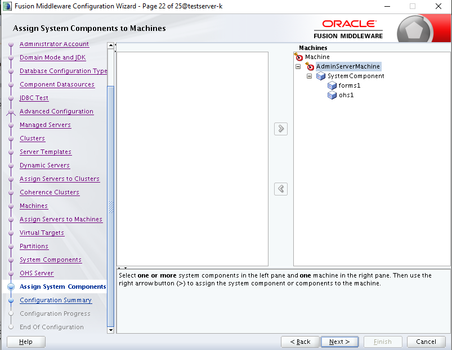The height and width of the screenshot is (350, 452).
Task: Click the sidebar scroll up arrow
Action: (111, 46)
